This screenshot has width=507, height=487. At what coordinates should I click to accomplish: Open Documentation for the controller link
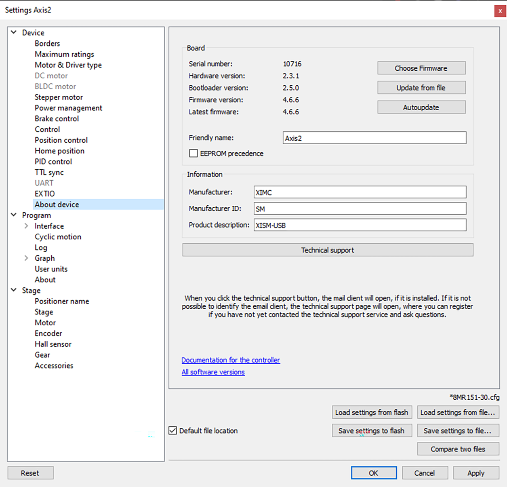pos(230,360)
